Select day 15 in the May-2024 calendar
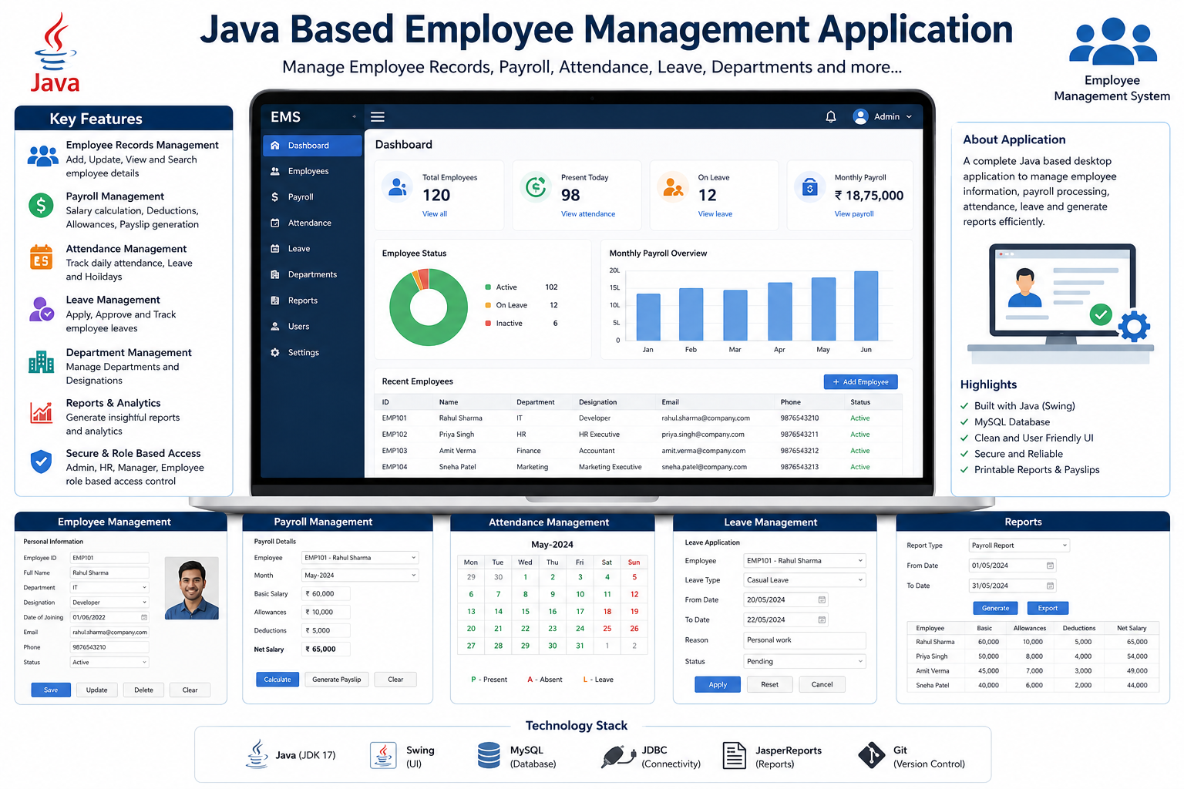The height and width of the screenshot is (789, 1184). (x=526, y=611)
